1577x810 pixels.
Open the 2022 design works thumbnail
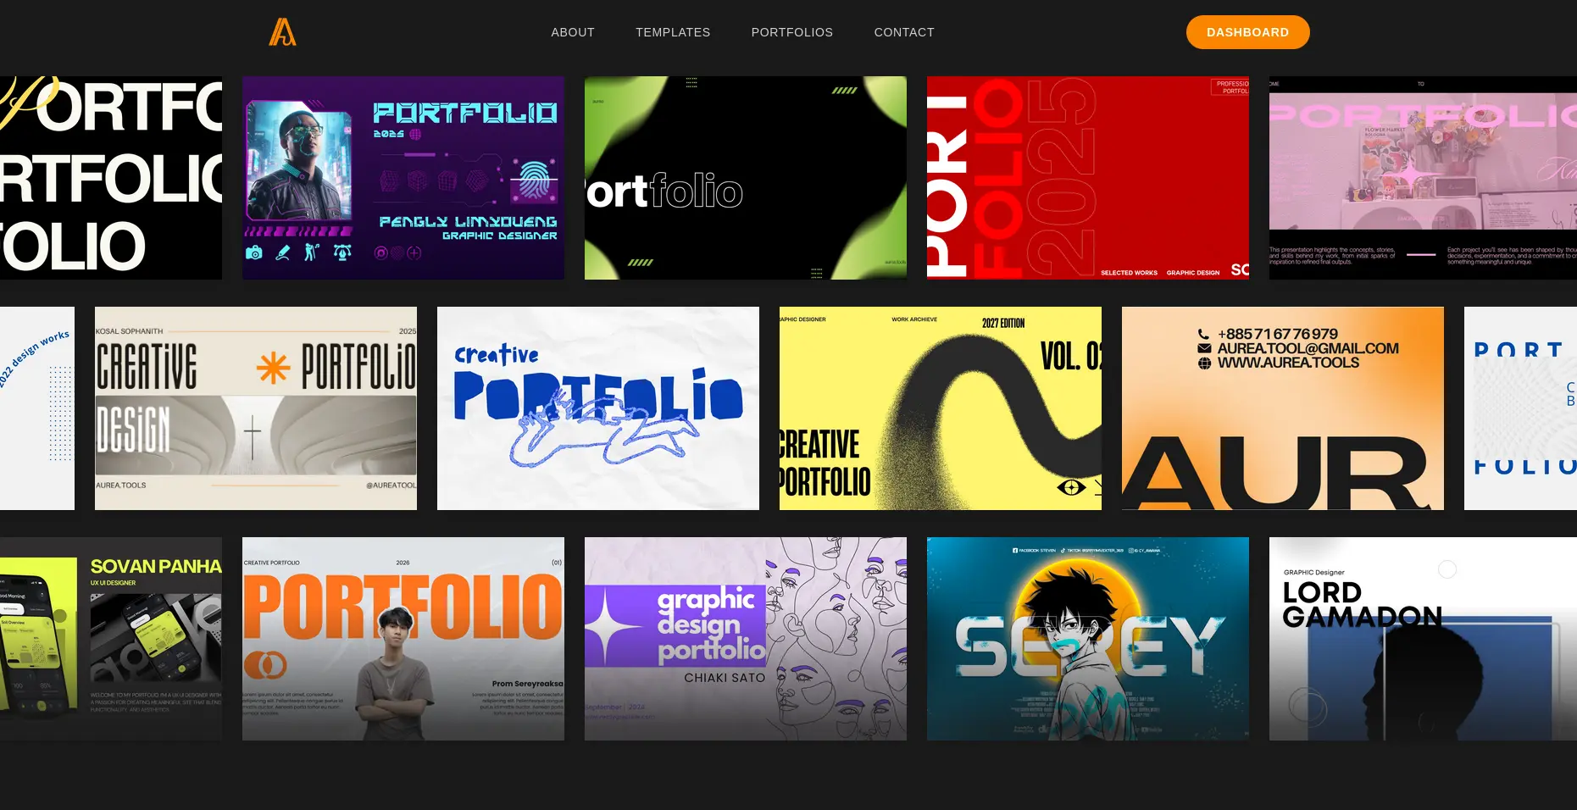37,408
